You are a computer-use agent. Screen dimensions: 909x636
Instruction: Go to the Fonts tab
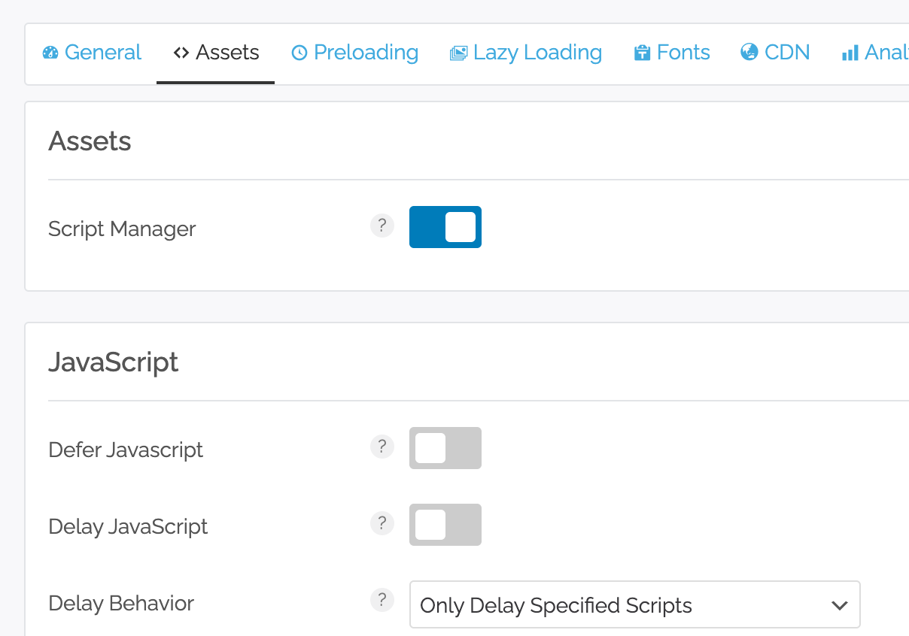pos(672,53)
